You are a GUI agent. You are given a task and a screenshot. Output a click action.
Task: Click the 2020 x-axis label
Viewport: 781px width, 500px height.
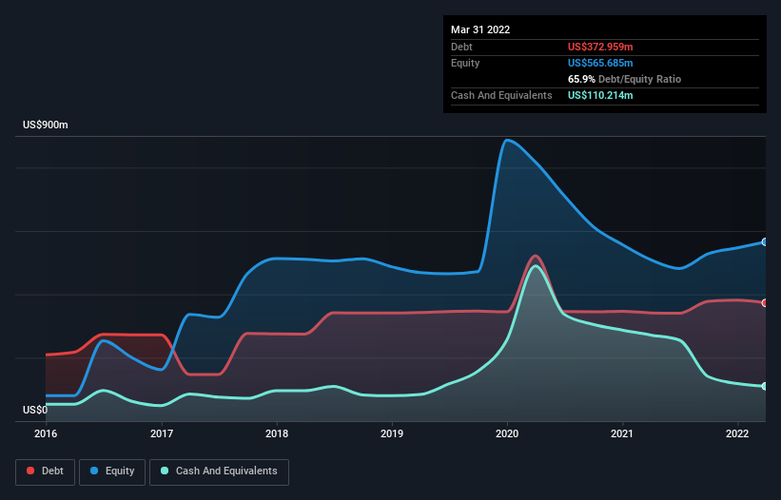[507, 433]
